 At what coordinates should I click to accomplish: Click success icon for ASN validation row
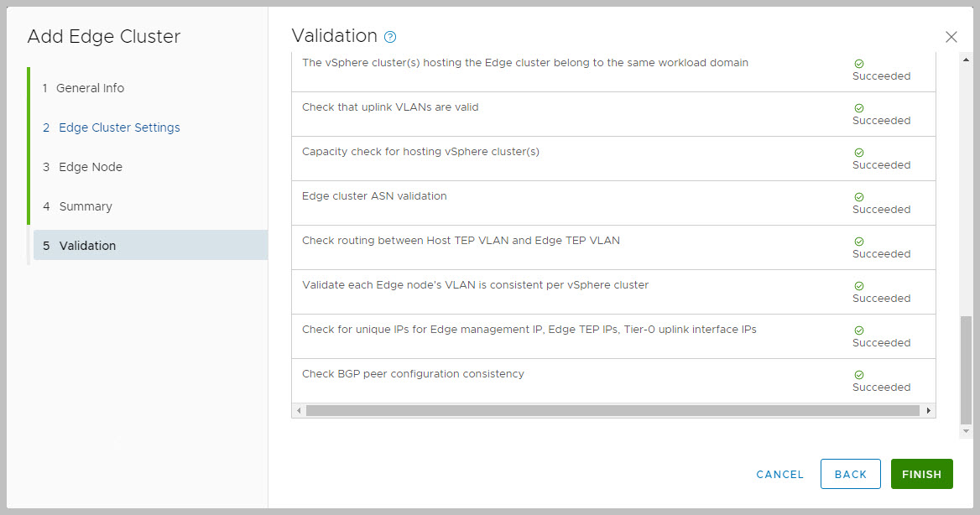pos(858,197)
